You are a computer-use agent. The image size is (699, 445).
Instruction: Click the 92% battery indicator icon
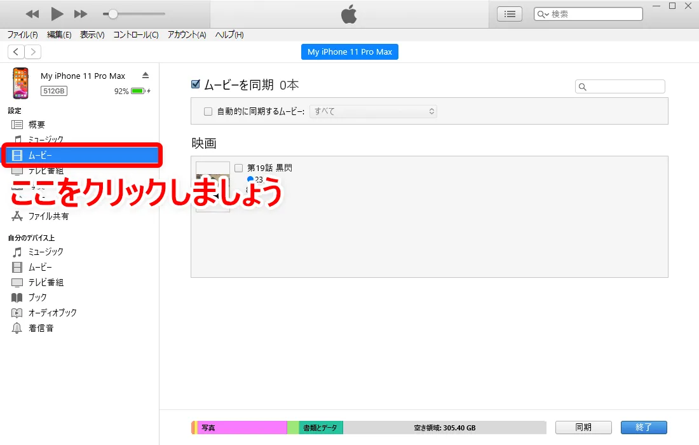pos(139,91)
